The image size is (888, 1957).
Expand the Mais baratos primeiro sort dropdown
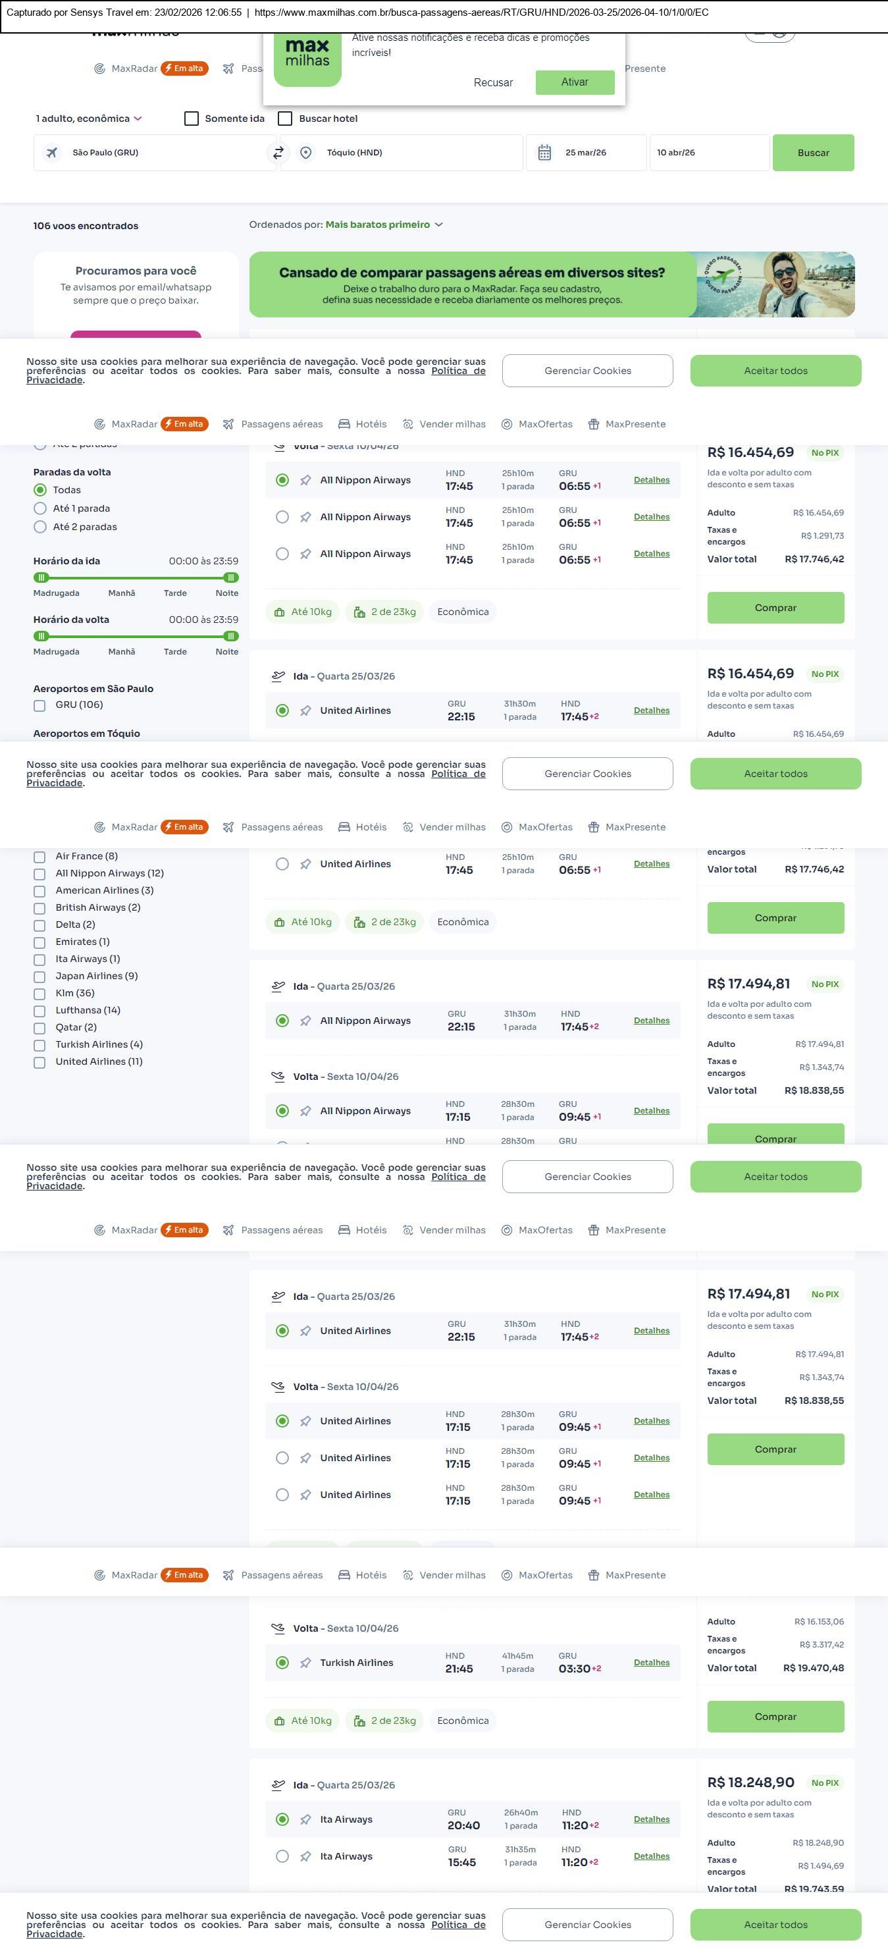(384, 225)
